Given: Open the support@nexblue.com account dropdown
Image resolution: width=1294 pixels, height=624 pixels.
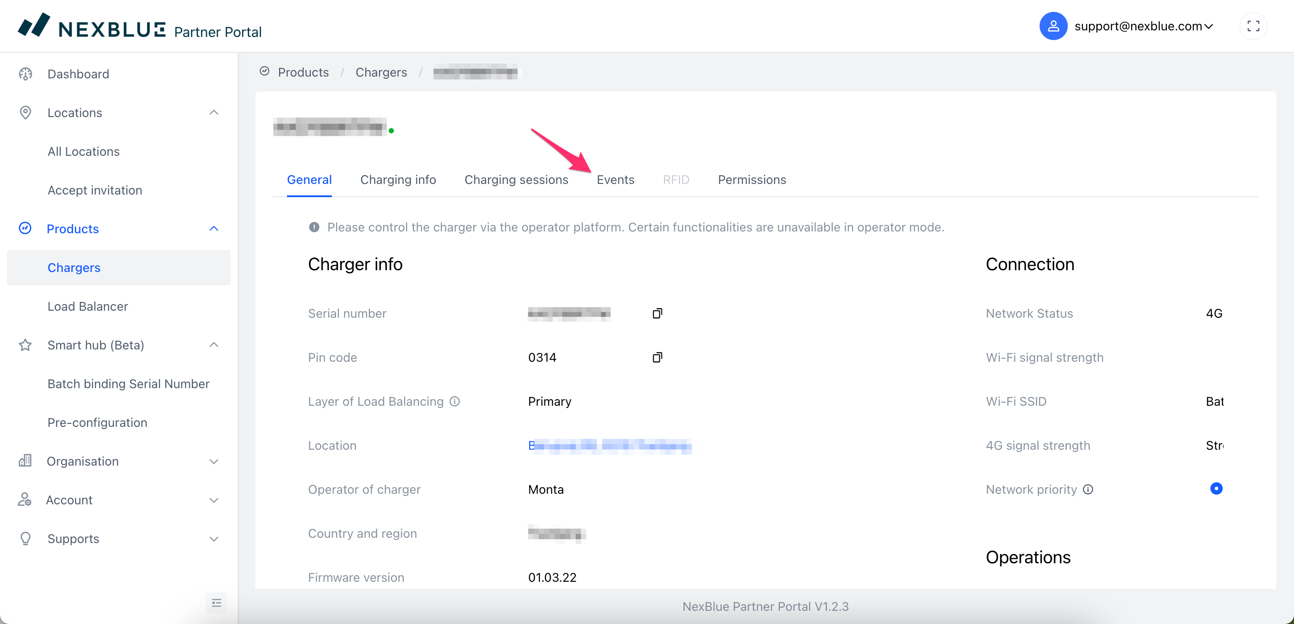Looking at the screenshot, I should (x=1143, y=26).
